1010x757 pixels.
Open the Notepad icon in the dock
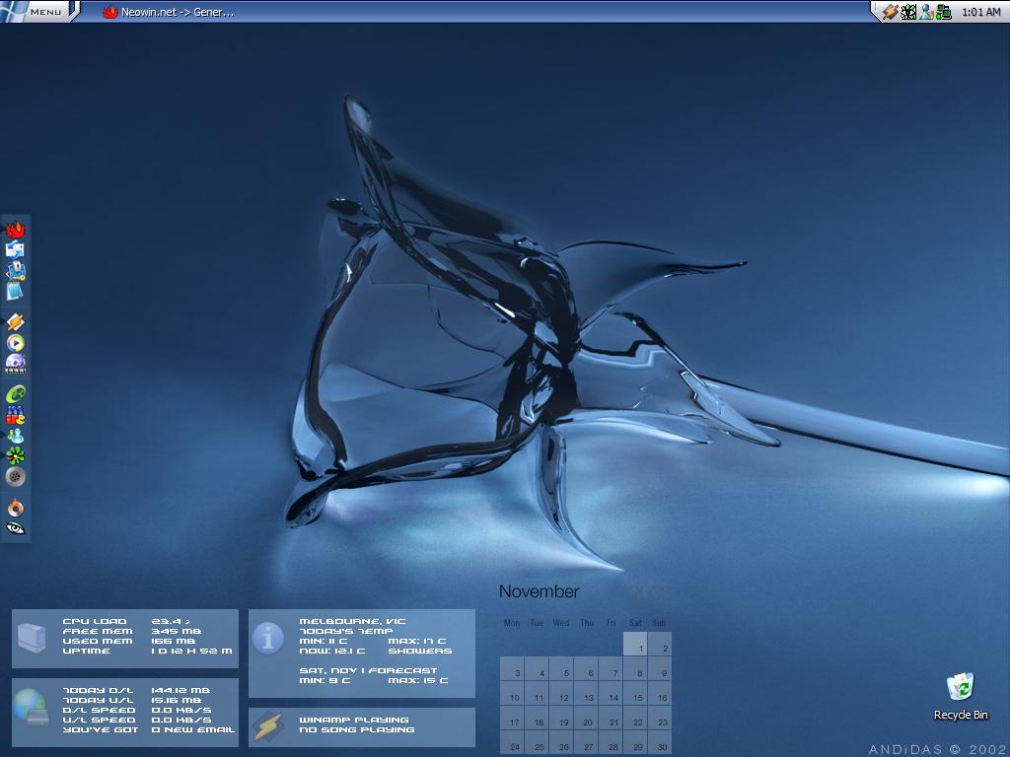click(x=15, y=291)
